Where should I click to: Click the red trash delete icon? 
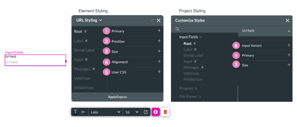click(165, 112)
